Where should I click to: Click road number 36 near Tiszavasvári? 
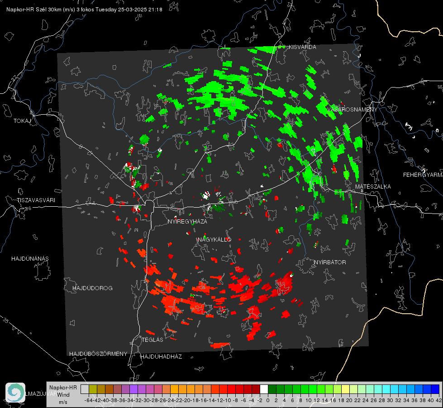pos(28,209)
